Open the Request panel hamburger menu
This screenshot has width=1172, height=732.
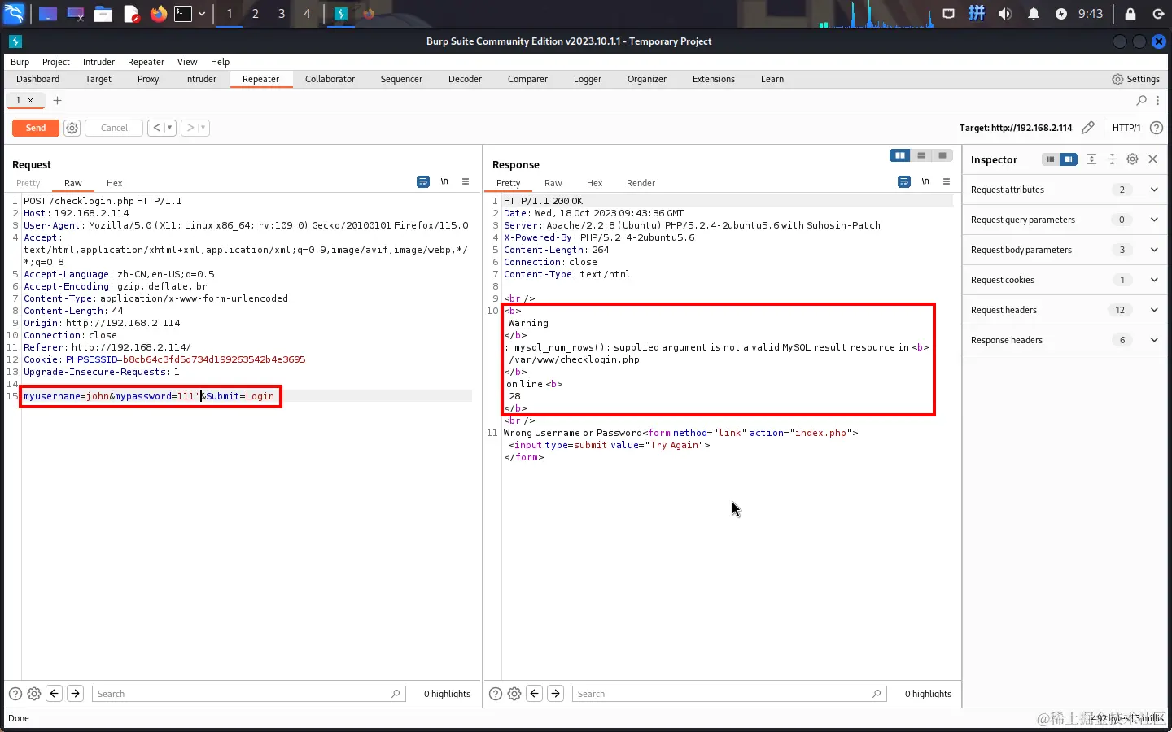point(466,181)
